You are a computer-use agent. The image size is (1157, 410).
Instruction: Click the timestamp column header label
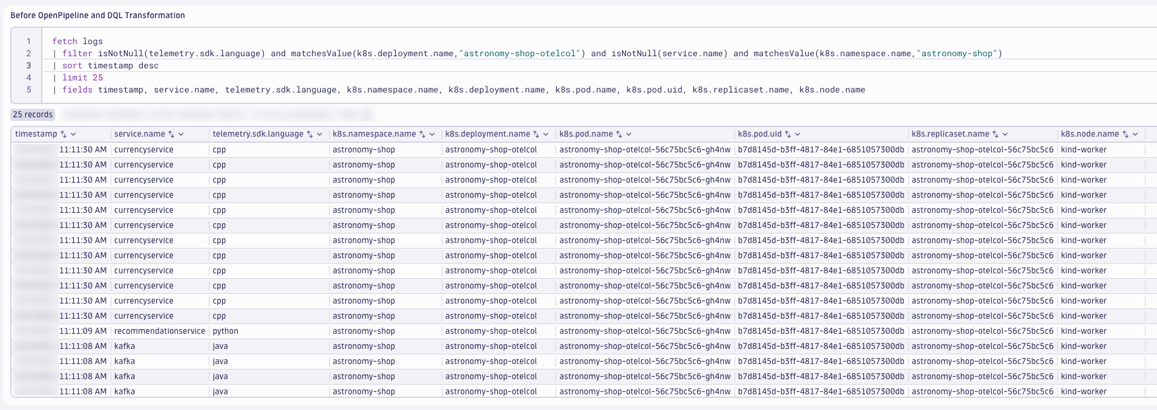[x=36, y=134]
